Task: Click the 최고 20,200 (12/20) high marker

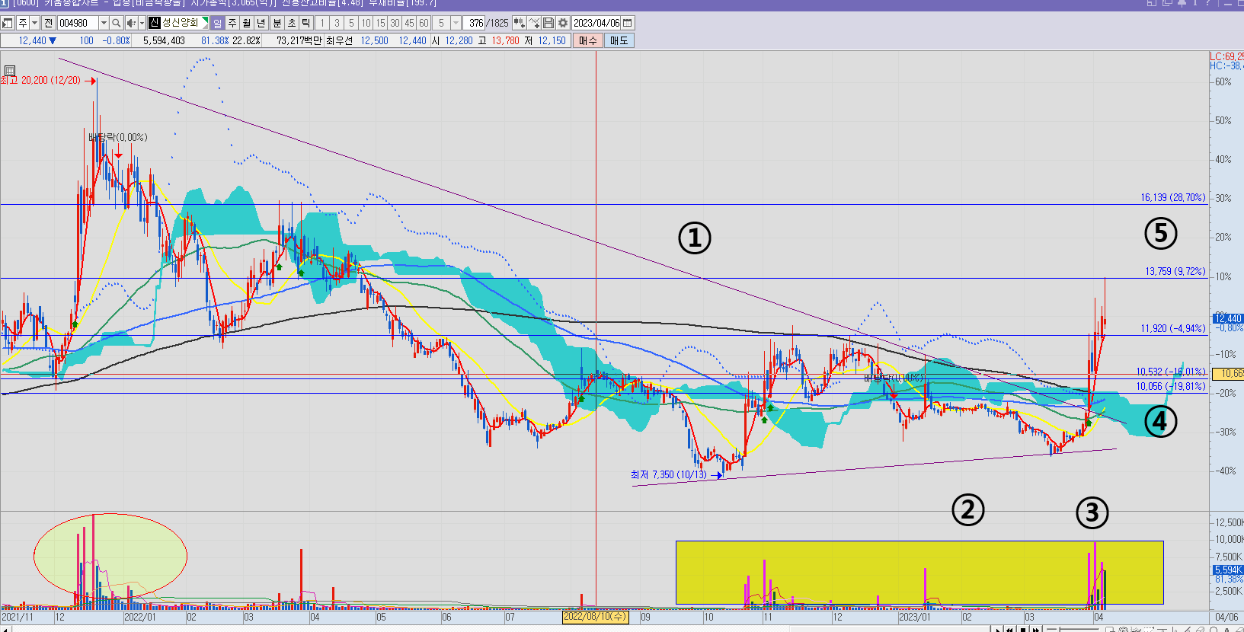Action: tap(46, 80)
